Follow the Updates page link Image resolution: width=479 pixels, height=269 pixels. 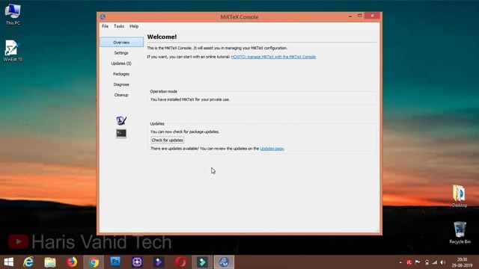pos(272,149)
